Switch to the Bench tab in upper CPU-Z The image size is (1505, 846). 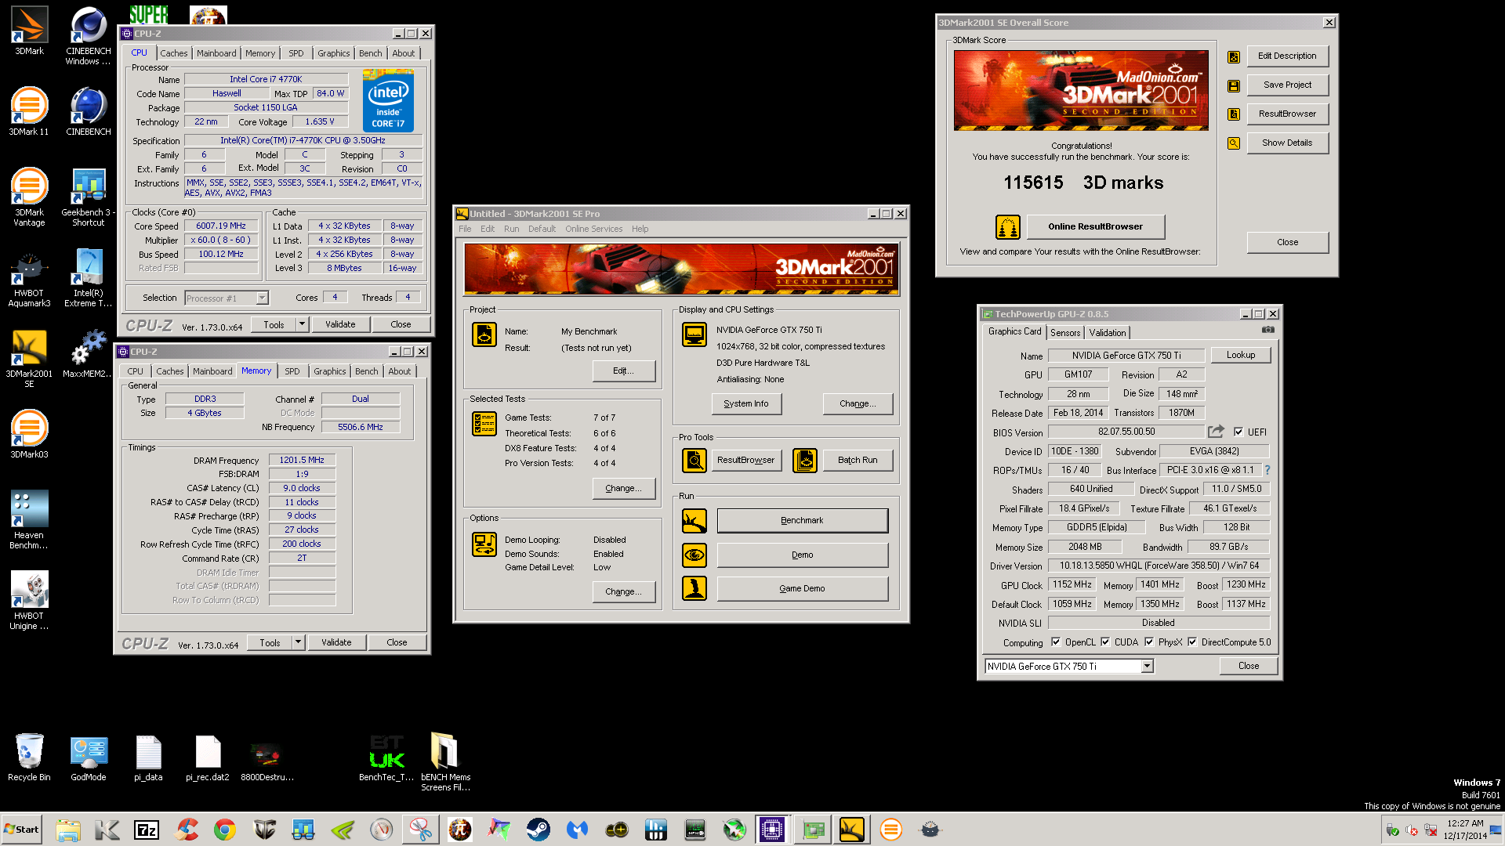(371, 54)
